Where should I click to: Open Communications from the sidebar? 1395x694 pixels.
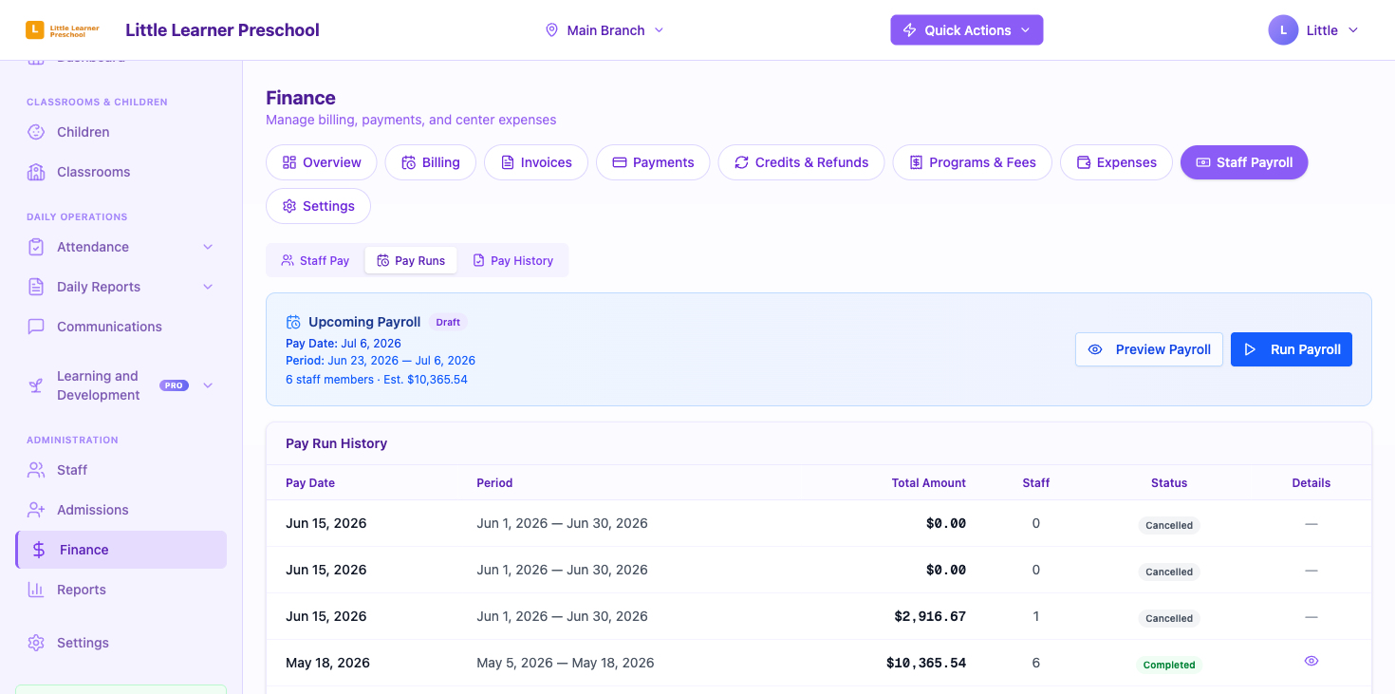121,327
